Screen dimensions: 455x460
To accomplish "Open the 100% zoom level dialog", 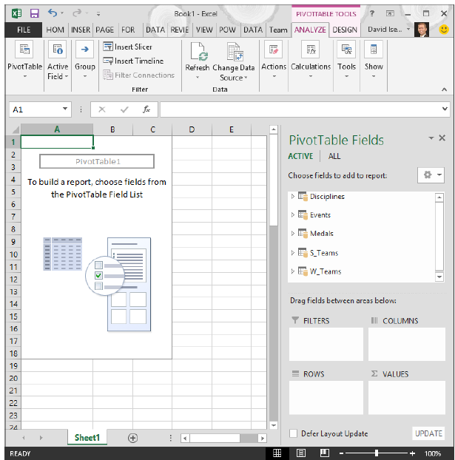I will pos(433,453).
